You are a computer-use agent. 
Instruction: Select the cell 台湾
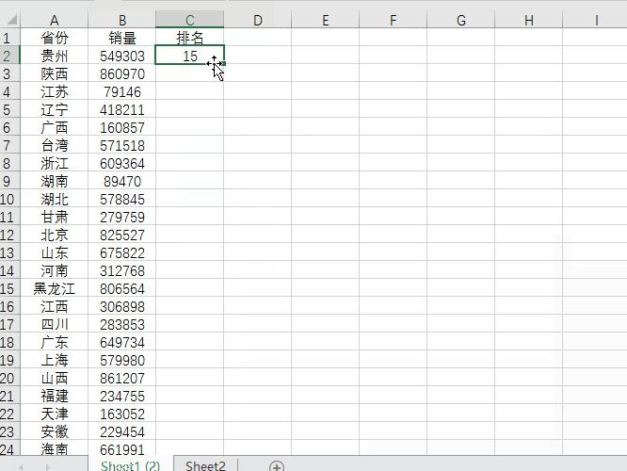[x=55, y=145]
